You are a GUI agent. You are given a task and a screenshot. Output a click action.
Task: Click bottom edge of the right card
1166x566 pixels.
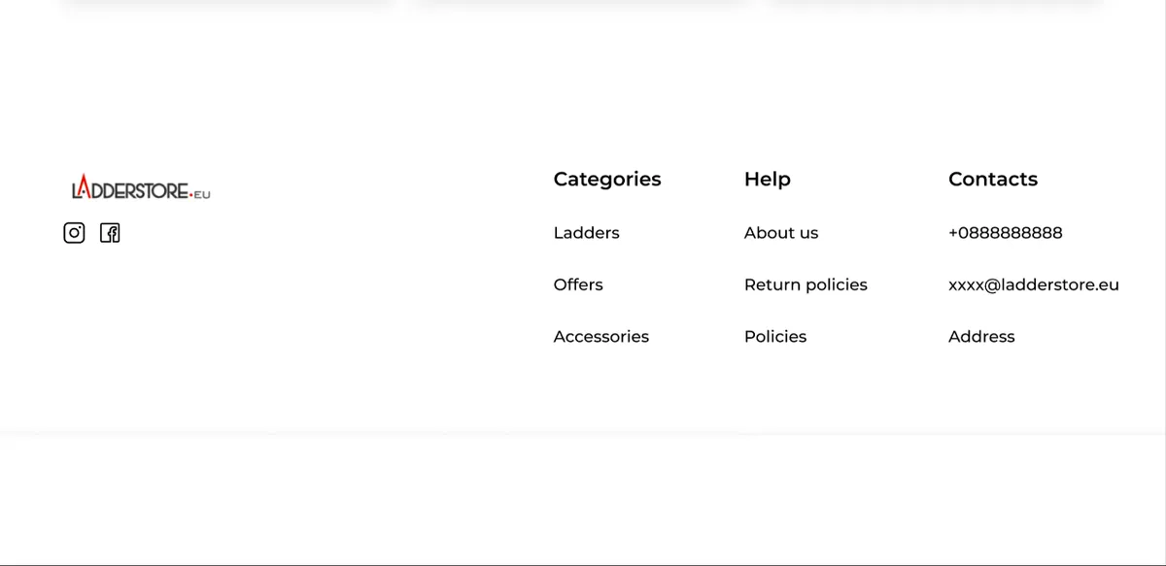tap(936, 2)
